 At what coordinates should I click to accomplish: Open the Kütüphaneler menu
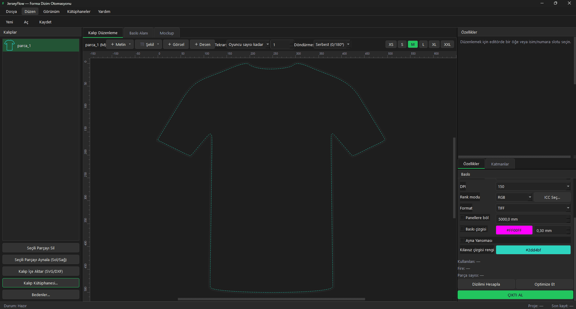click(79, 11)
